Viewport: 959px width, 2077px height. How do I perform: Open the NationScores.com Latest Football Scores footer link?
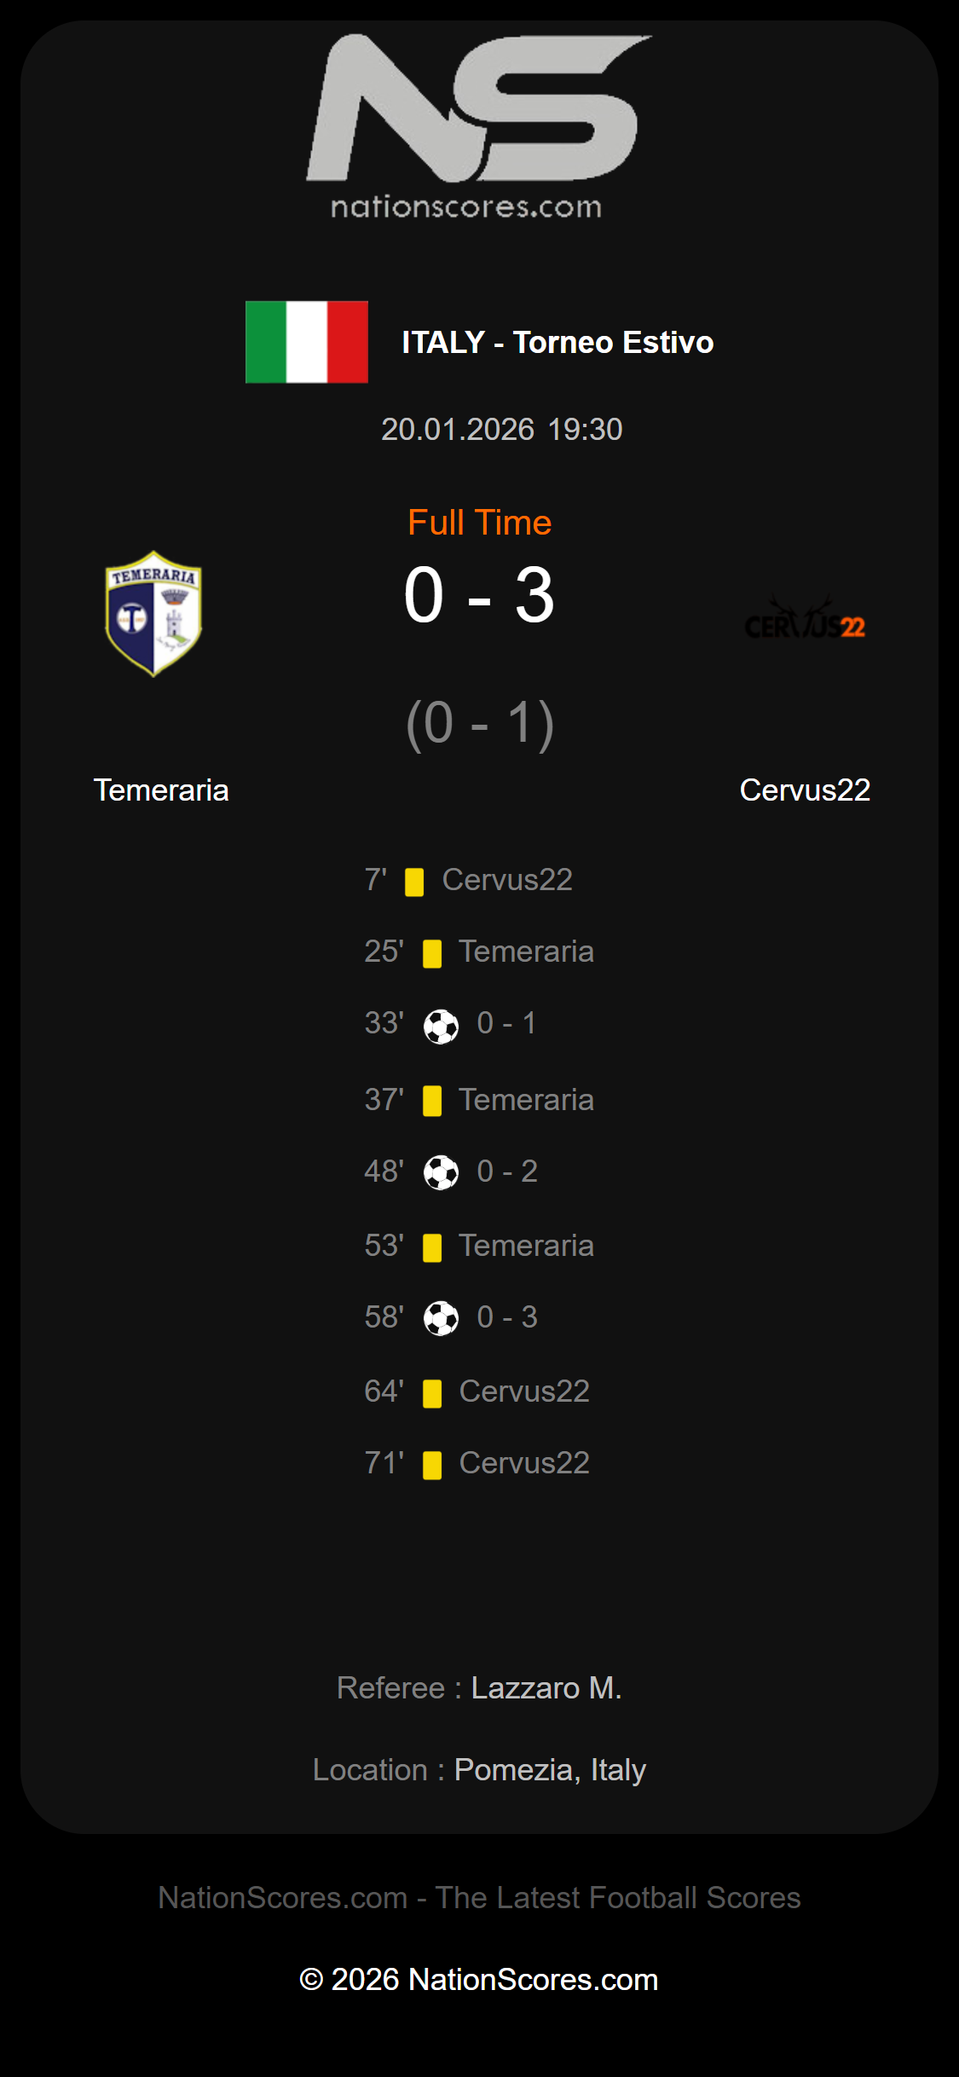tap(479, 1898)
